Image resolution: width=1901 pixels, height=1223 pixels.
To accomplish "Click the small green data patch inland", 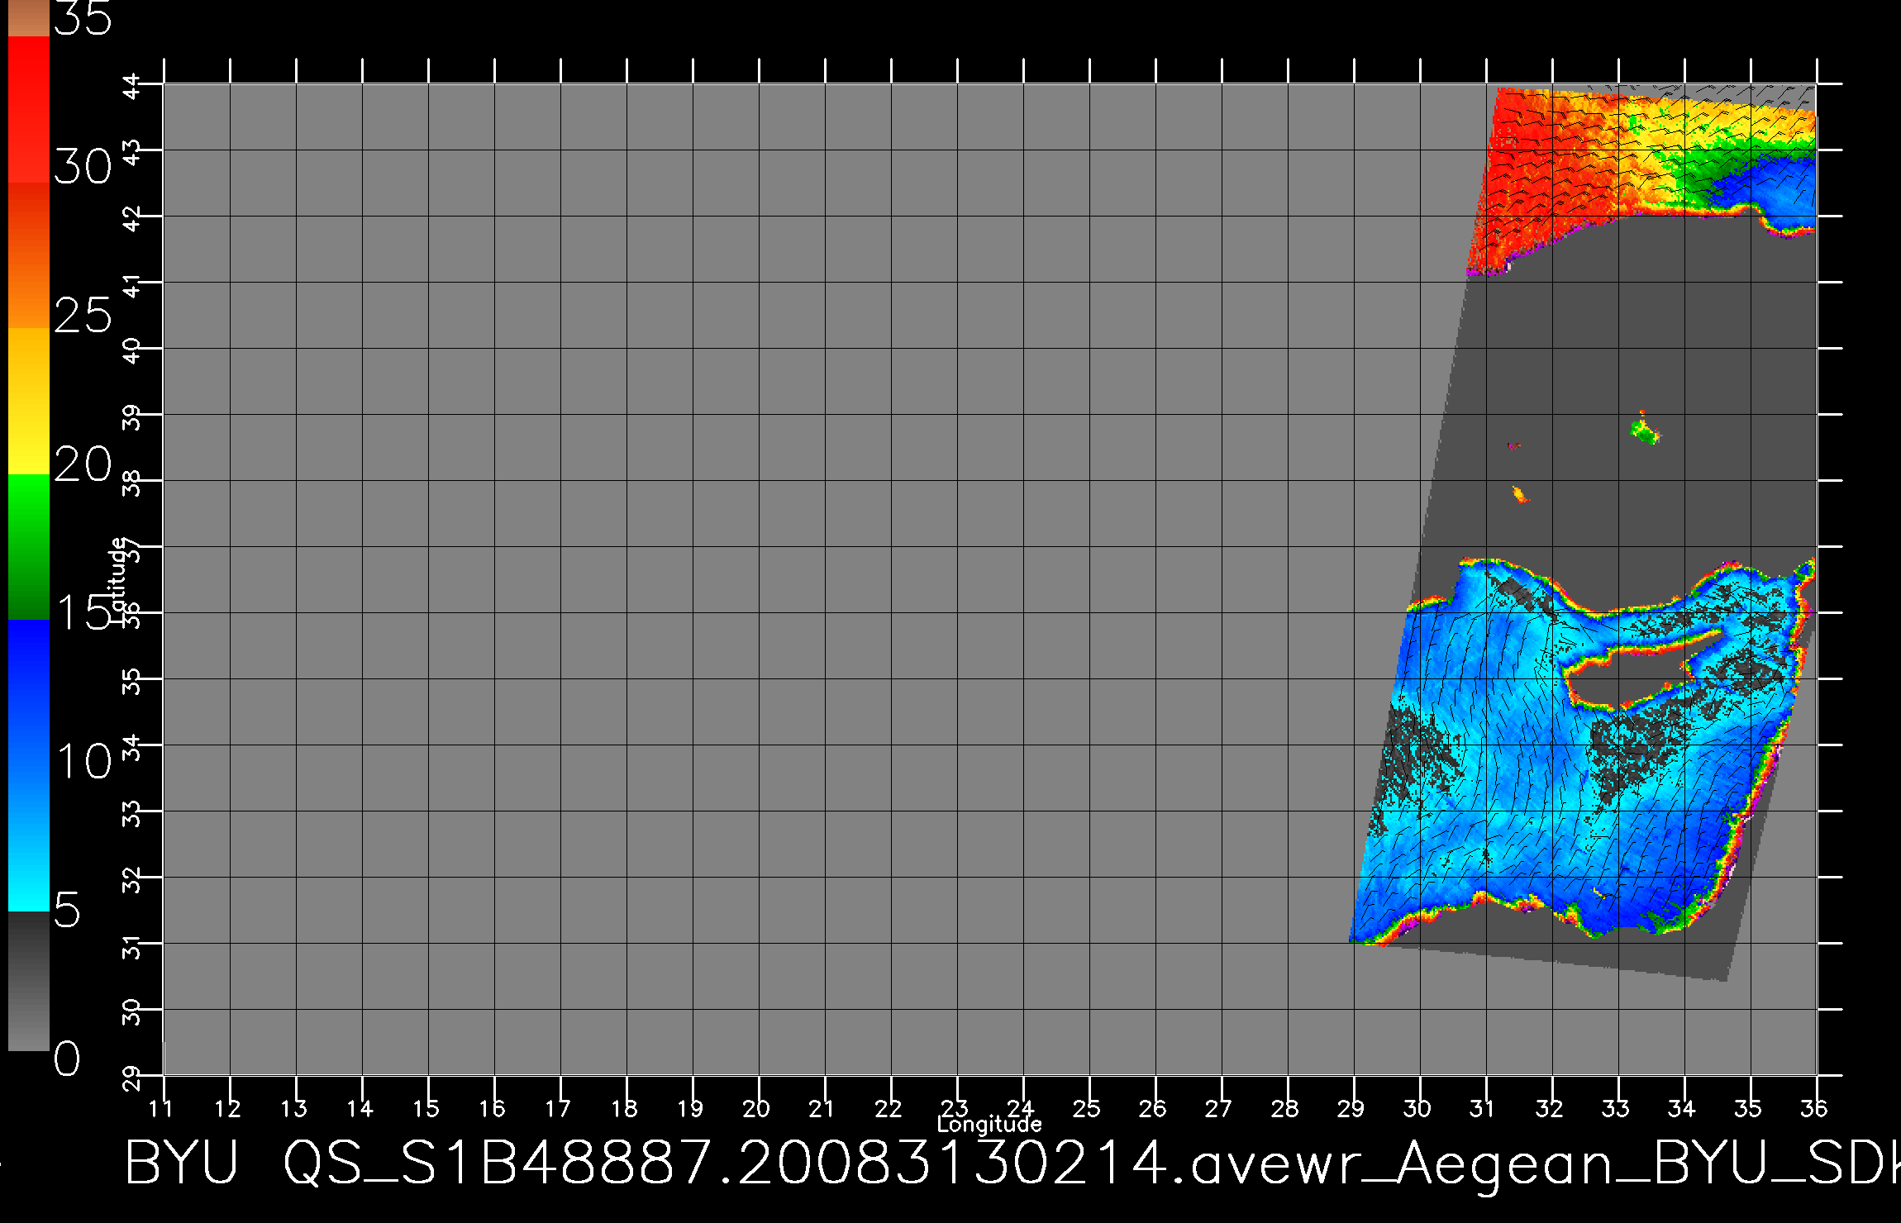I will pos(1644,431).
